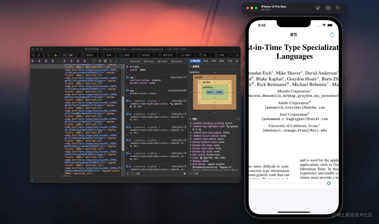Image resolution: width=379 pixels, height=224 pixels.
Task: Toggle device settings icon in inspector toolbar
Action: (39, 55)
